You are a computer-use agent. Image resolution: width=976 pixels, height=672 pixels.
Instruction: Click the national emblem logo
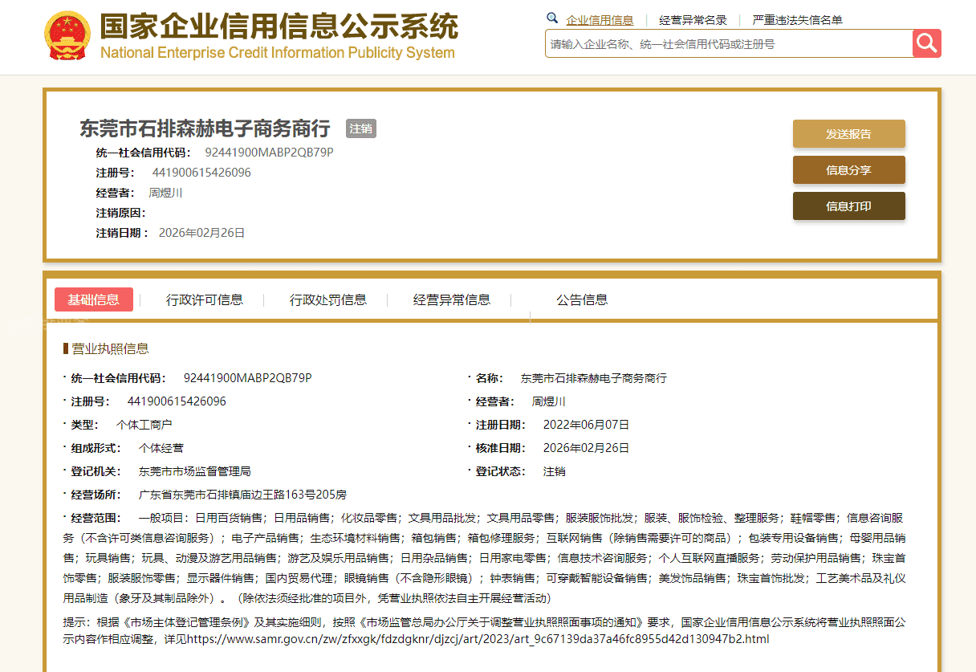(67, 36)
